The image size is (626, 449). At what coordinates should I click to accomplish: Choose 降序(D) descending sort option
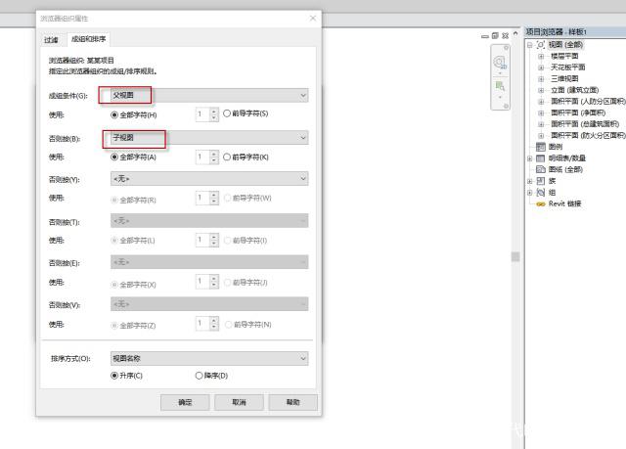(199, 375)
